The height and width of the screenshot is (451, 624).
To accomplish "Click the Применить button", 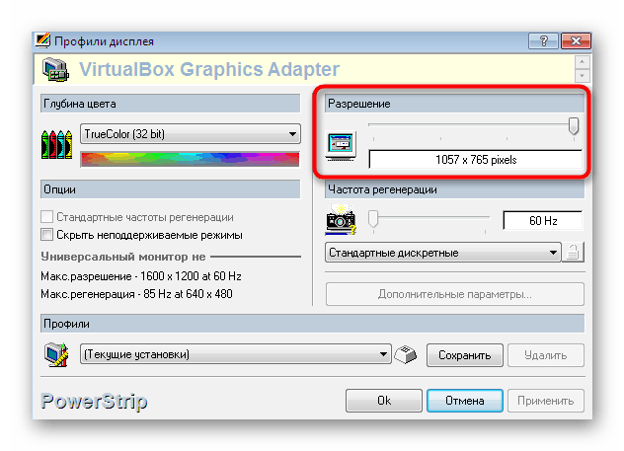I will point(546,401).
